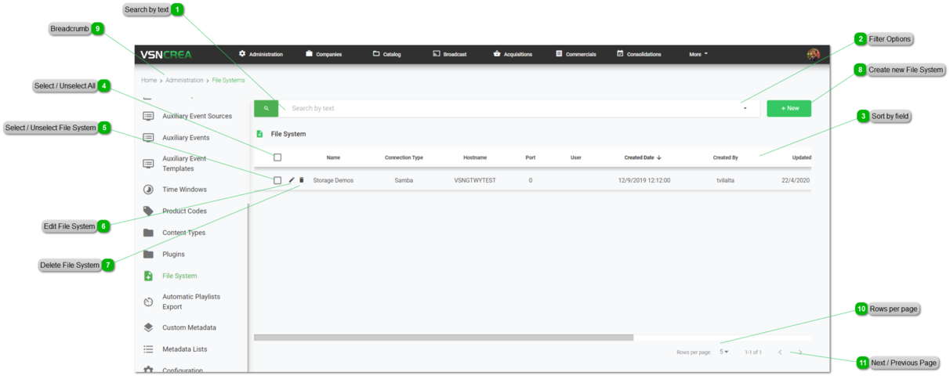The image size is (950, 376).
Task: Open the Broadcast menu
Action: (449, 54)
